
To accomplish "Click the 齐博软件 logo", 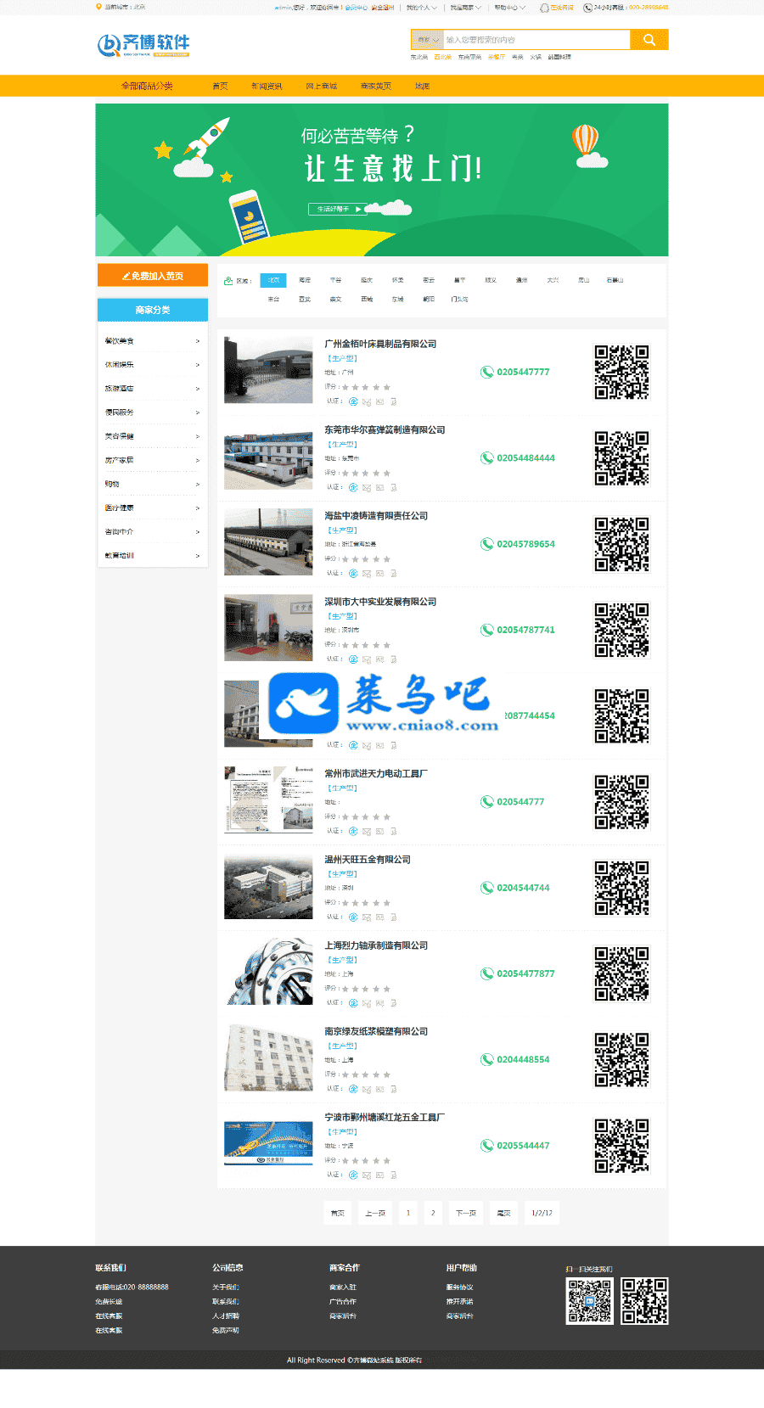I will [x=143, y=45].
